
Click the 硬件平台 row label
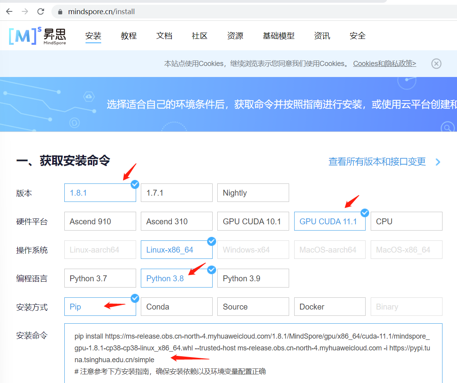click(x=32, y=222)
